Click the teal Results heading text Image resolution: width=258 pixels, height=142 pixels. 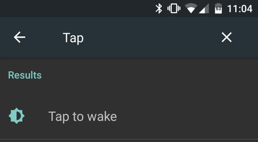click(25, 75)
